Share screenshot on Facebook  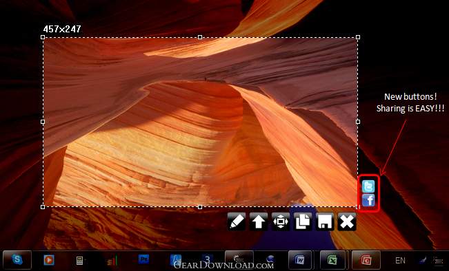pos(368,200)
